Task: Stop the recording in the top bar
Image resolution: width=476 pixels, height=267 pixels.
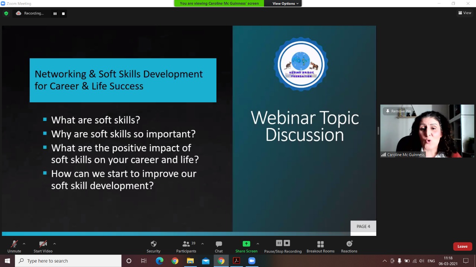Action: (63, 14)
